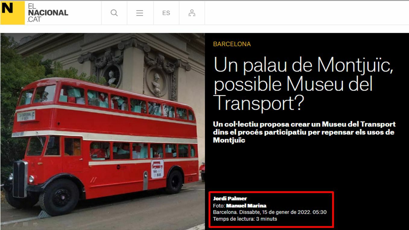Click the article subtitle about Museu del Transport

coord(304,132)
